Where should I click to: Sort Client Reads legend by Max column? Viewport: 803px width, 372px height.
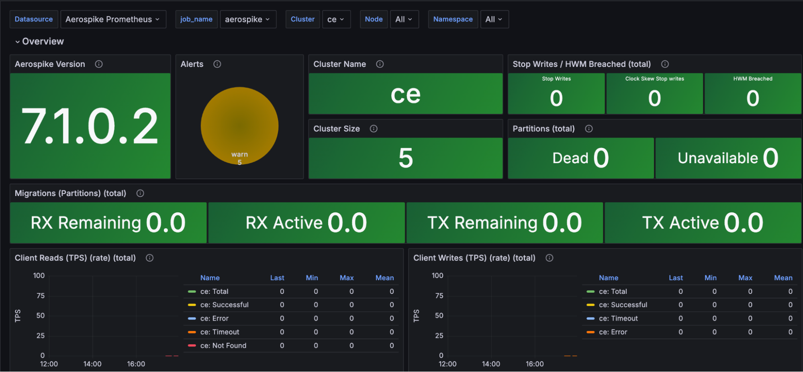click(347, 278)
